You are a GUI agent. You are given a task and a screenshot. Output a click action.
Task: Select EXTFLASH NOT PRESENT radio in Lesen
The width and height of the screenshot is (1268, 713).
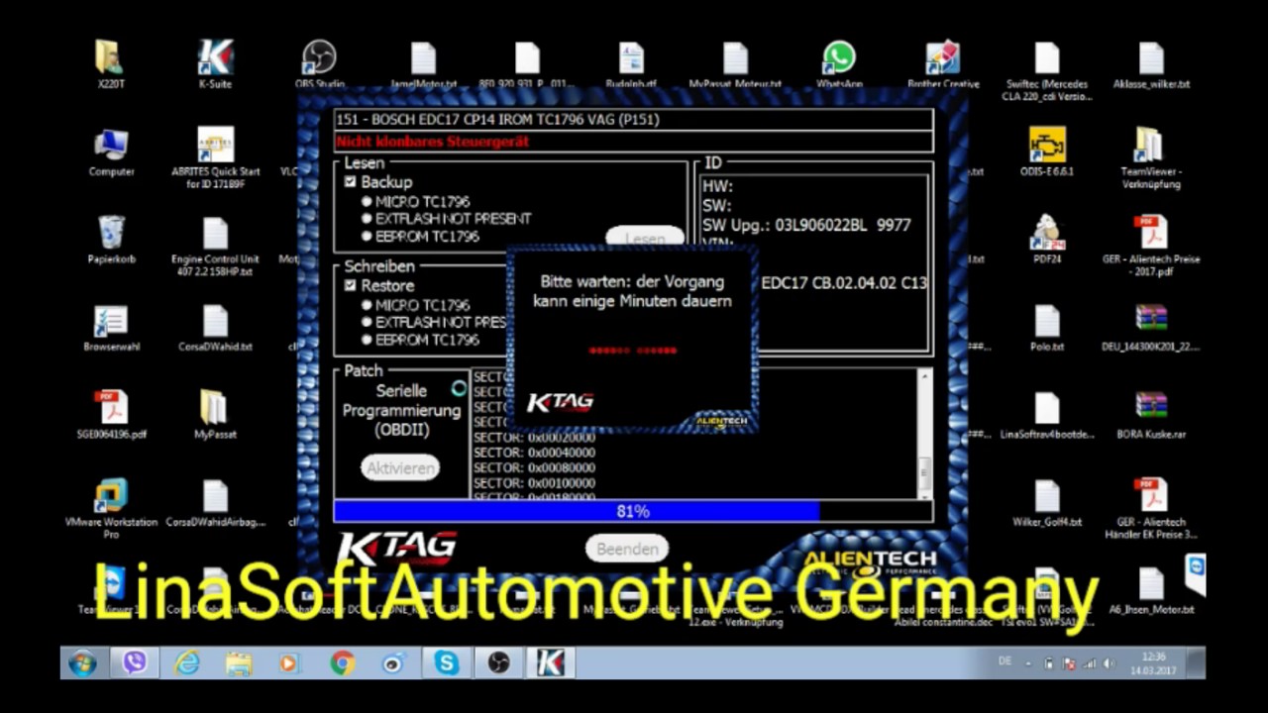pyautogui.click(x=367, y=219)
